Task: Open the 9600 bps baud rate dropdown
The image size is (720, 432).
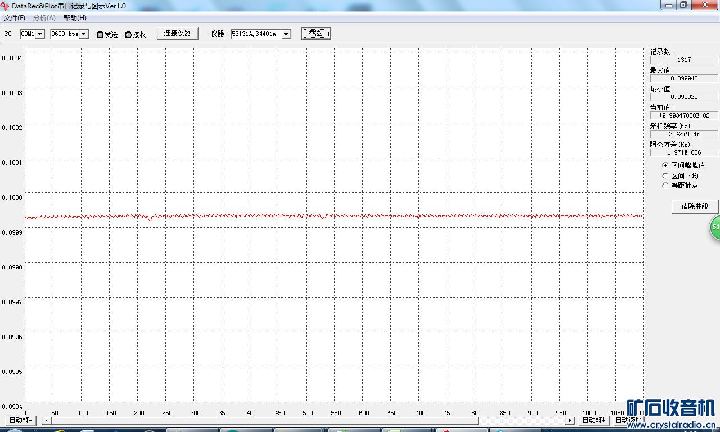Action: click(x=84, y=34)
